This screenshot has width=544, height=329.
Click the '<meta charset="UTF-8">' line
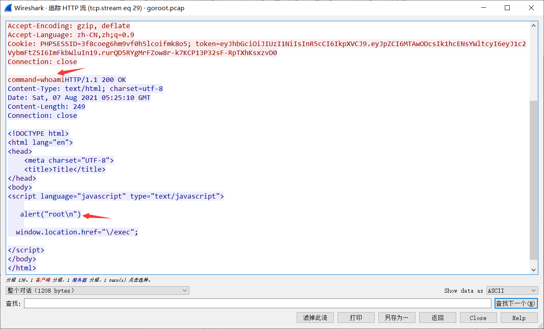[69, 160]
